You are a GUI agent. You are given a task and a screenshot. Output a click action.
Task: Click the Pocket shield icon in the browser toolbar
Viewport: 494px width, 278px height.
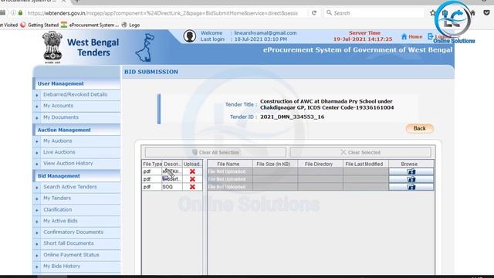(486, 13)
